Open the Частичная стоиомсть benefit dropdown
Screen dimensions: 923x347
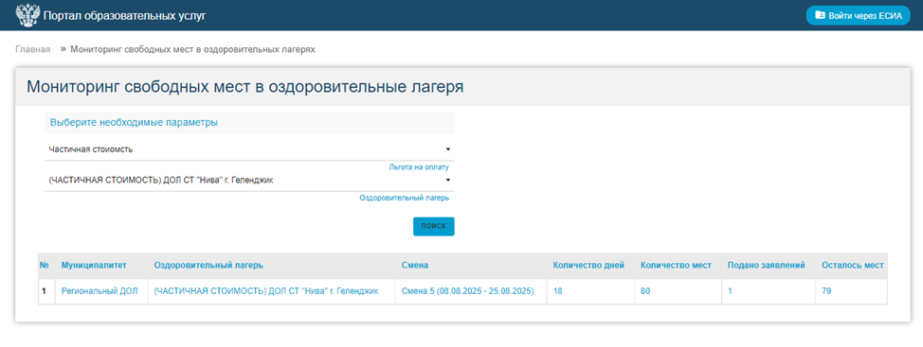(249, 149)
